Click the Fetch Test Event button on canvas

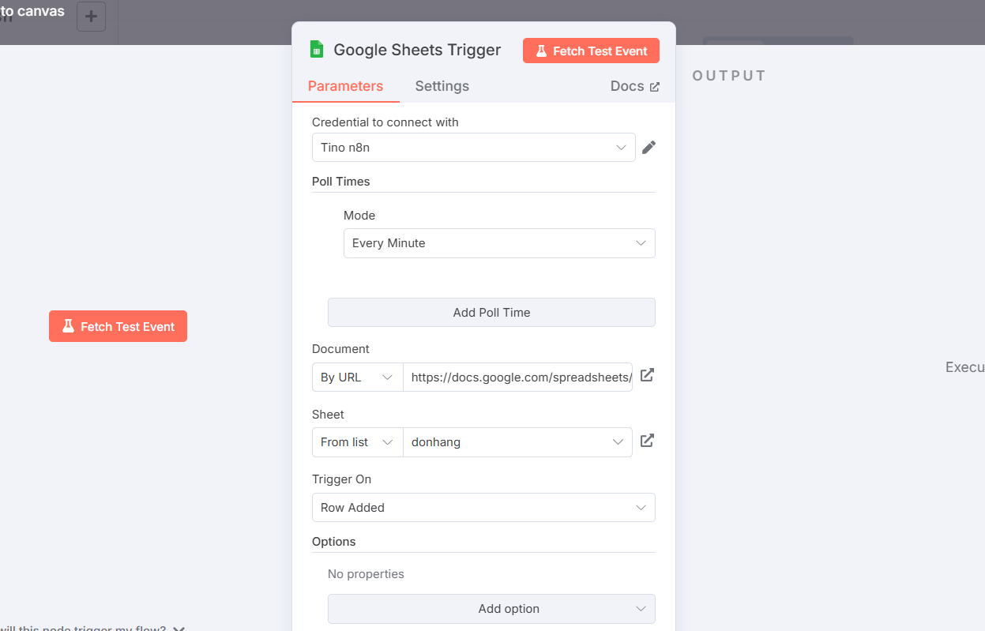coord(118,326)
